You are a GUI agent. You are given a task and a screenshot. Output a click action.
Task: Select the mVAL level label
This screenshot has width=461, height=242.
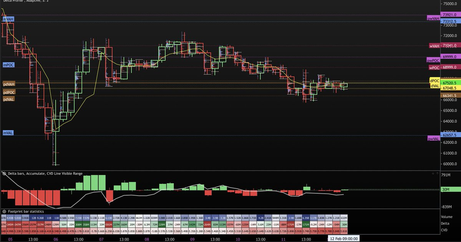click(8, 133)
